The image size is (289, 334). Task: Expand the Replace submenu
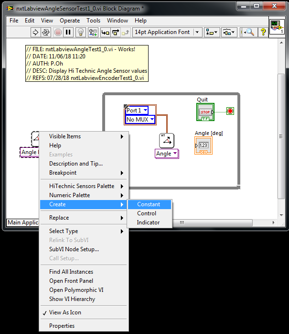tap(84, 218)
